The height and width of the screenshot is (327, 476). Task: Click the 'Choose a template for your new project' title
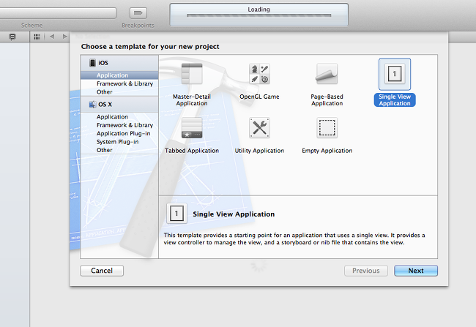click(150, 46)
